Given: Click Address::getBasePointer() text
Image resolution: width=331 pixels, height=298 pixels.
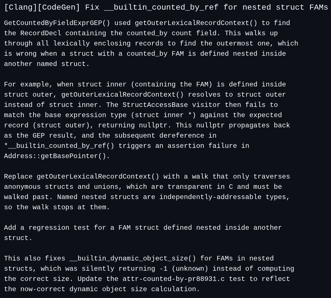Looking at the screenshot, I should click(x=57, y=156).
